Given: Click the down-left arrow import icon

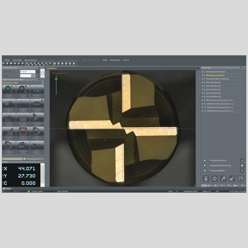Looking at the screenshot, I should (232, 179).
